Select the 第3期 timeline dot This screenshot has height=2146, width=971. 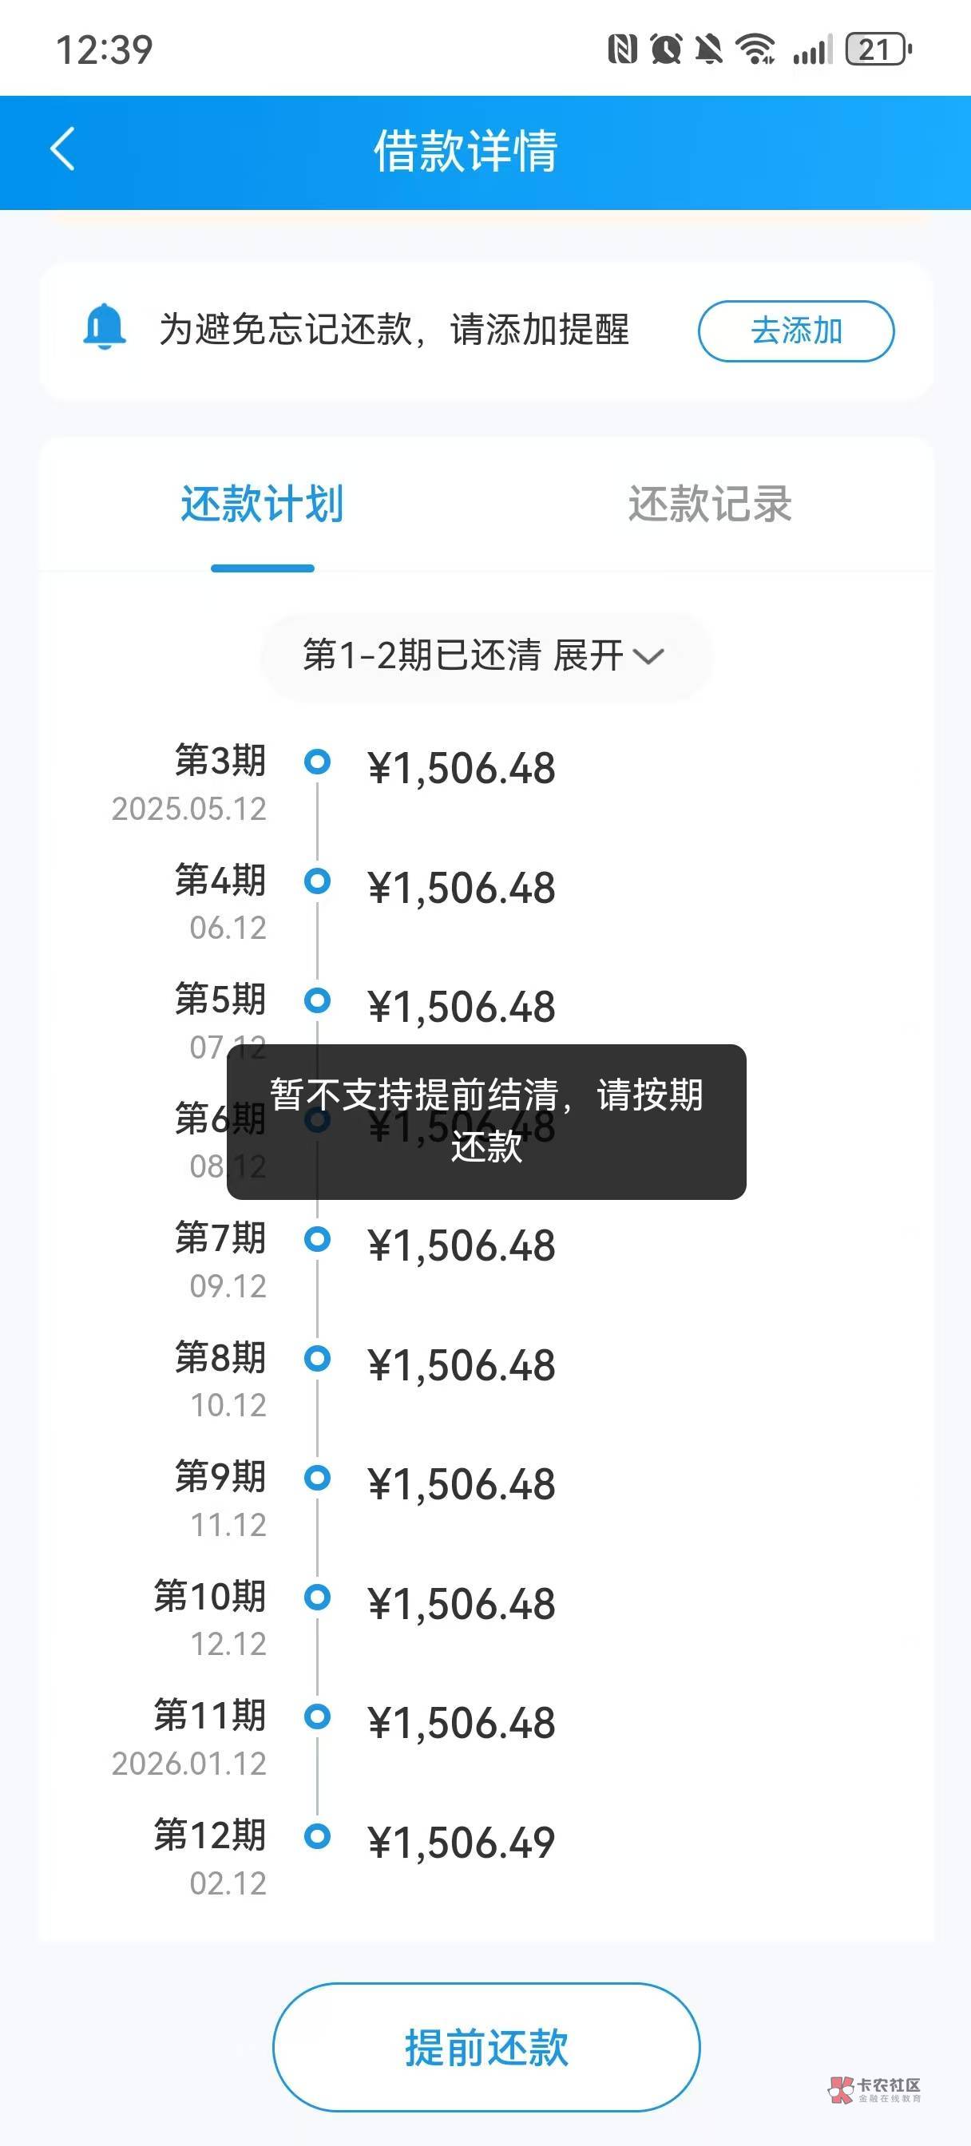click(x=318, y=762)
